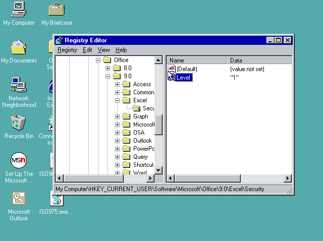Open My Computer desktop icon
Viewport: 323px width, 242px height.
19,10
